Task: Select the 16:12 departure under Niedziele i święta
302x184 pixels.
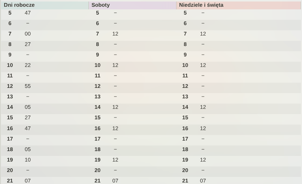Action: tap(203, 128)
